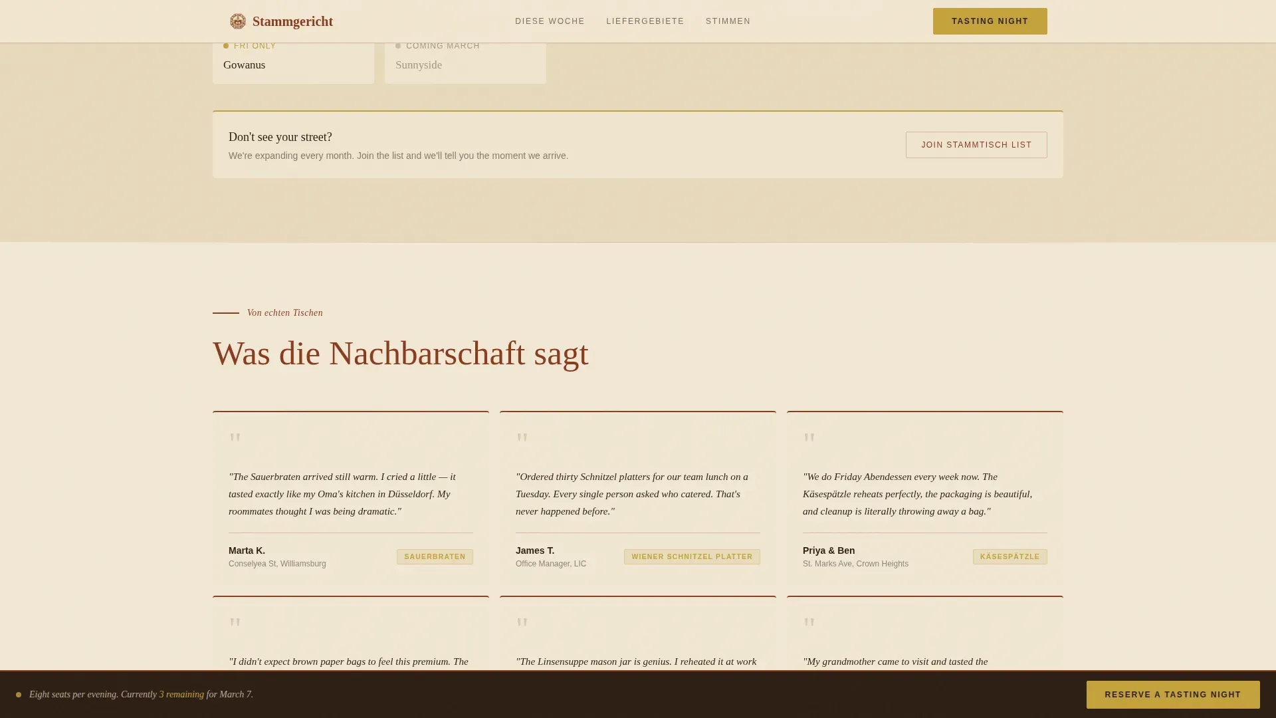
Task: Click the Reserve a Tasting Night button
Action: pos(1172,695)
